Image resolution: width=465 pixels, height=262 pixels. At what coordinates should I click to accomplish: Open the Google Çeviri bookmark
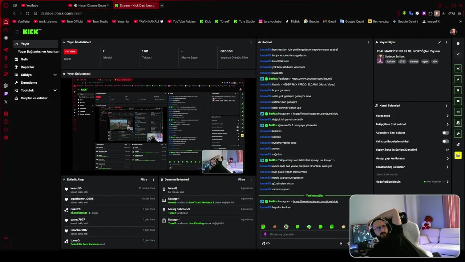point(352,21)
